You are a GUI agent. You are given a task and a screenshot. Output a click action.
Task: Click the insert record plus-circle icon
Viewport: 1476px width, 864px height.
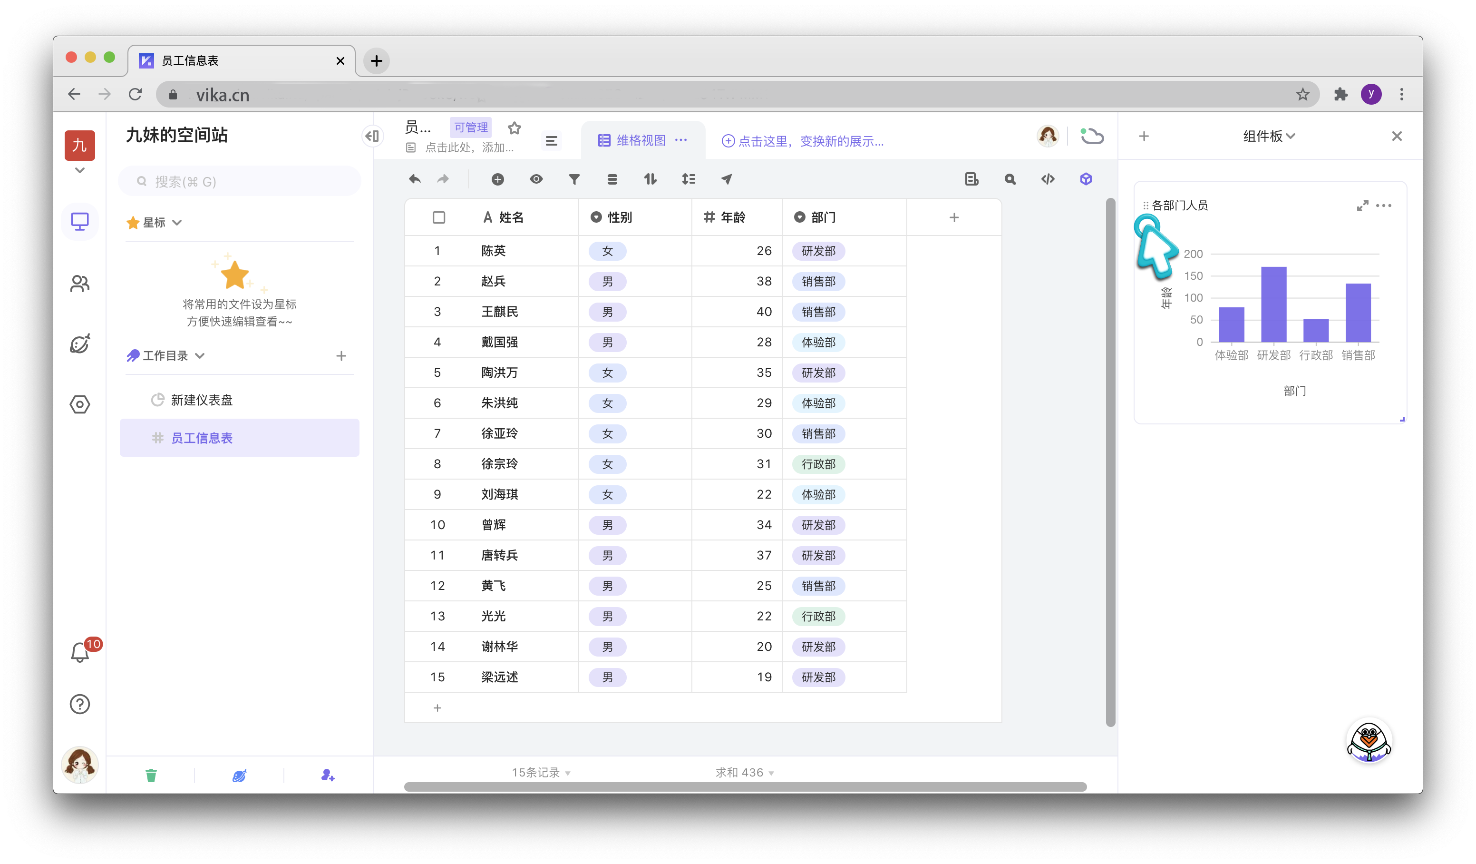497,179
